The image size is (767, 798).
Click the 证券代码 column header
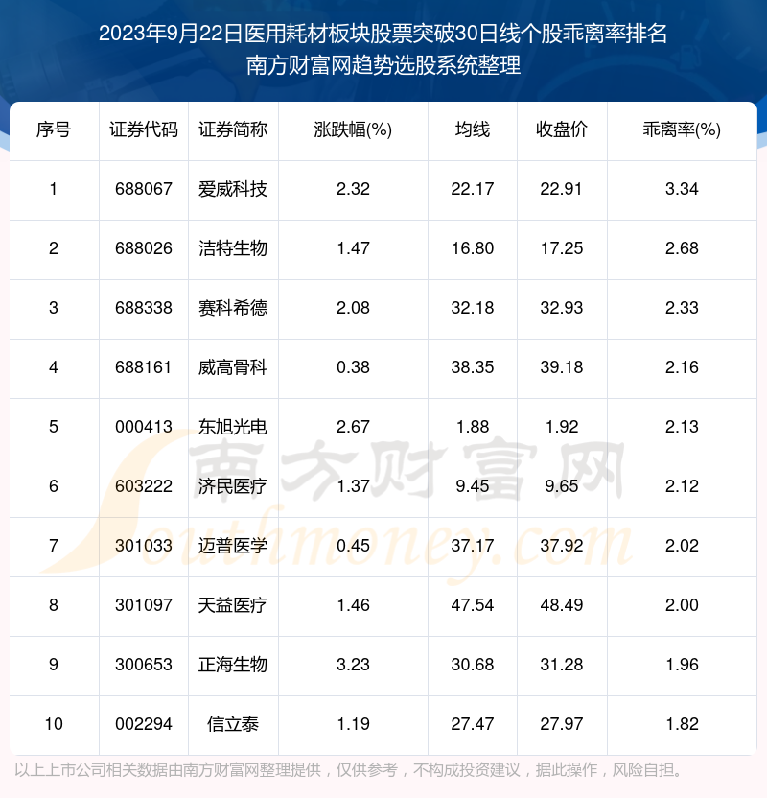(144, 129)
